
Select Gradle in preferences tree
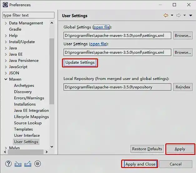[15, 29]
